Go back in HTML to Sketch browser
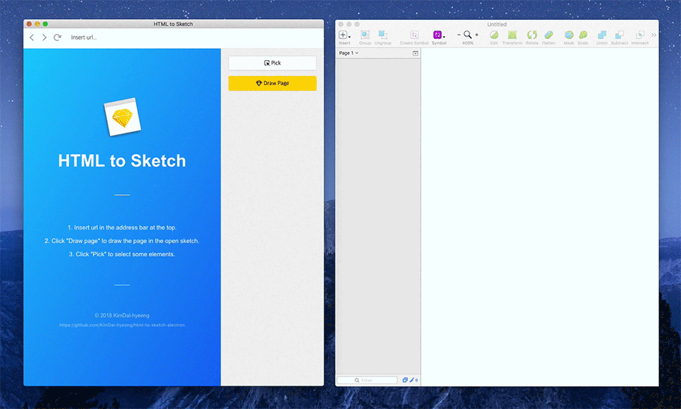 pos(32,38)
